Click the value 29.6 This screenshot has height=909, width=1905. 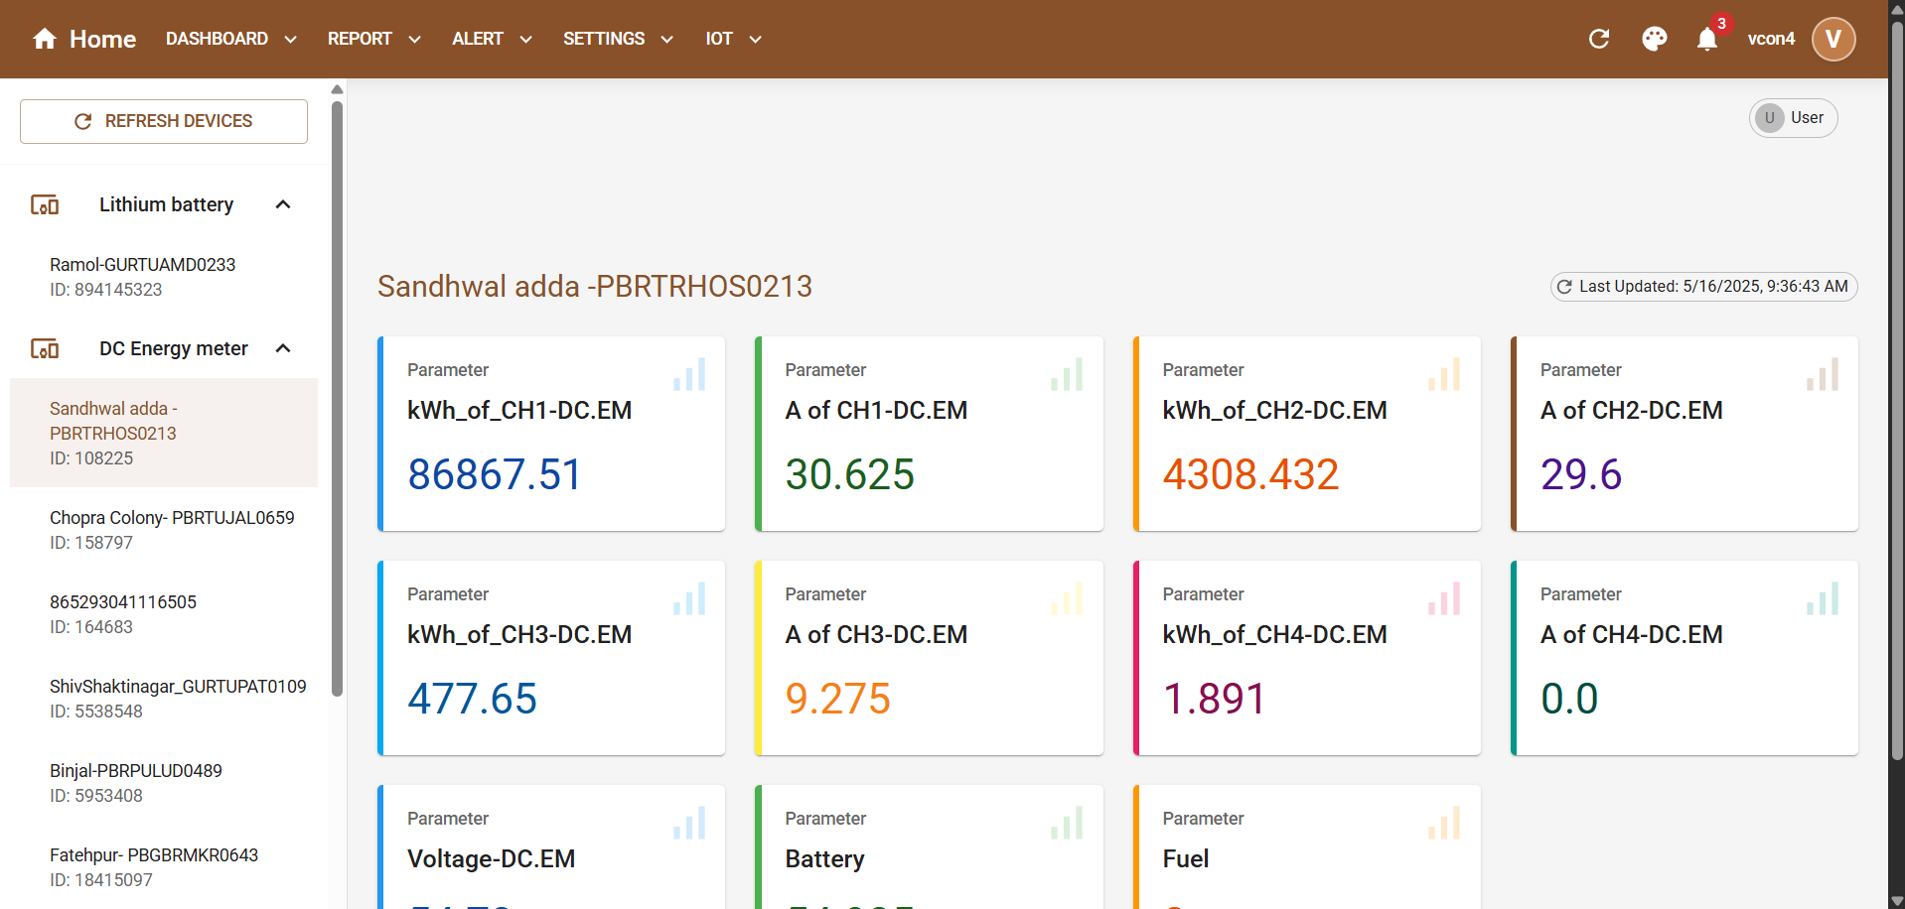[x=1581, y=474]
